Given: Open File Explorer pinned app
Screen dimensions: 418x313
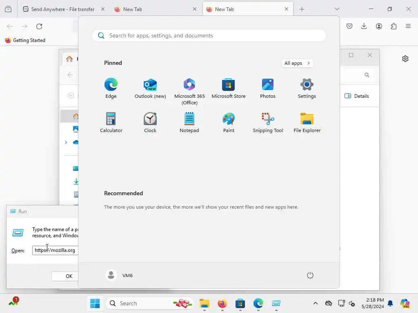Looking at the screenshot, I should [x=307, y=123].
